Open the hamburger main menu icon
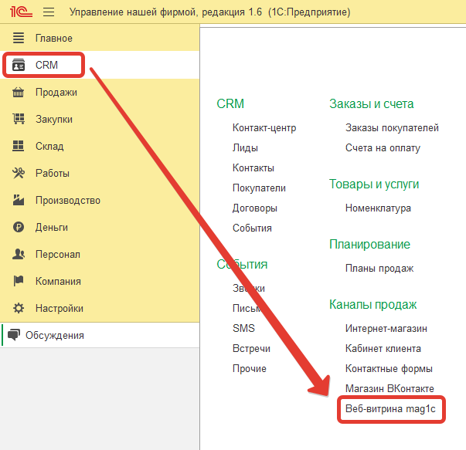Viewport: 466px width, 450px height. point(49,12)
